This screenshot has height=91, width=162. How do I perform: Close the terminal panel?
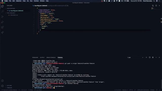point(159,57)
